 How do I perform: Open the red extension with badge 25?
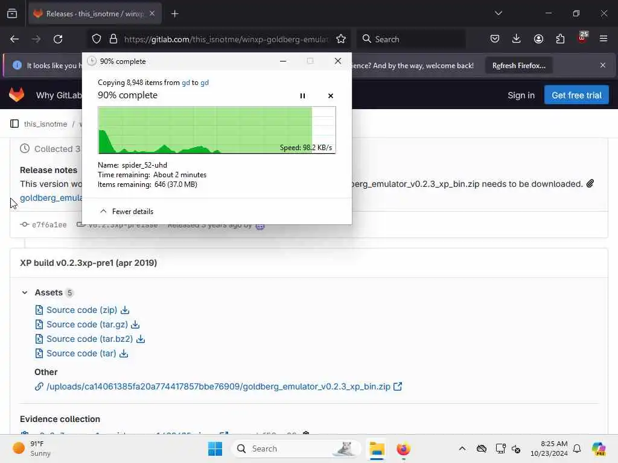(x=582, y=38)
